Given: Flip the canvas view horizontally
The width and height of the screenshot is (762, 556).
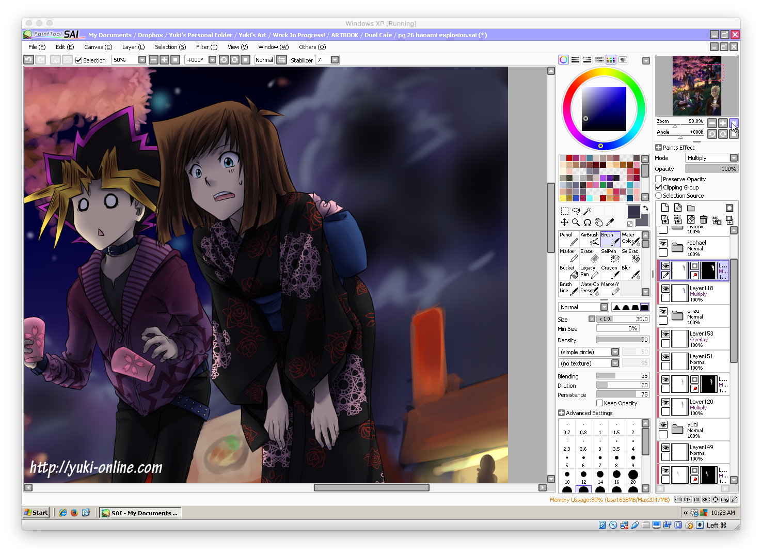Looking at the screenshot, I should [x=282, y=60].
